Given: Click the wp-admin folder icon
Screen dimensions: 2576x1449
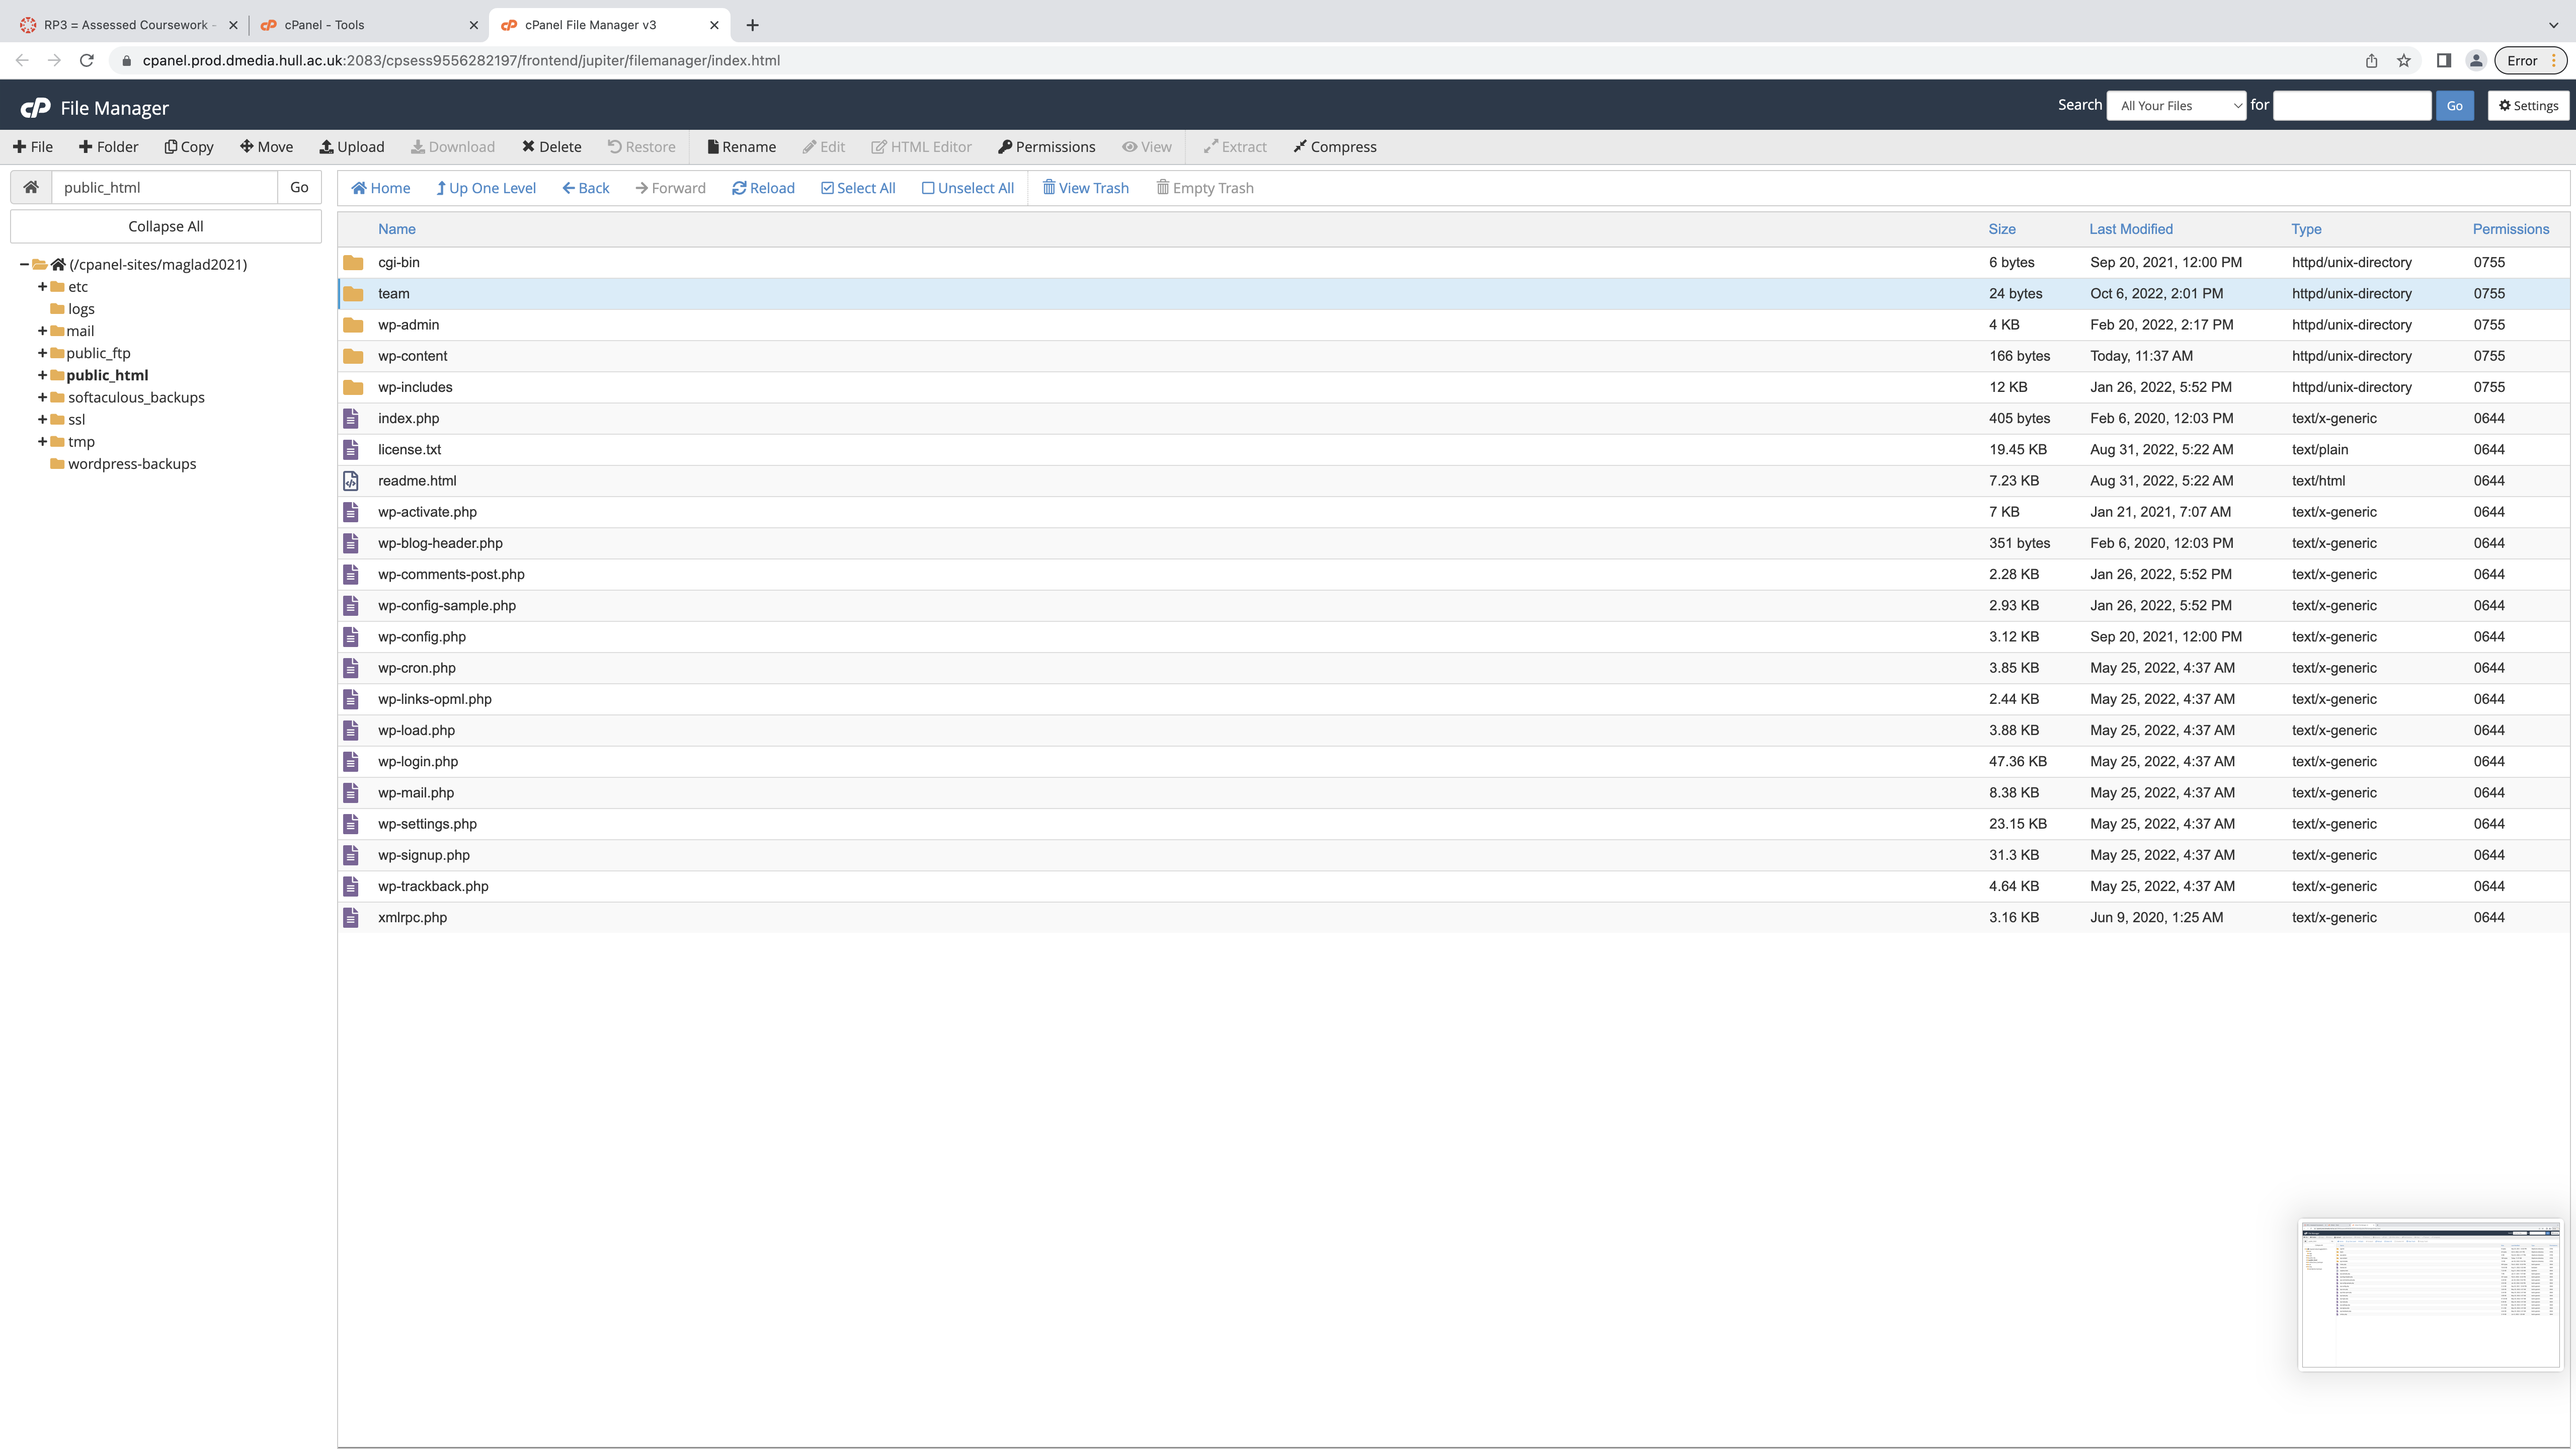Looking at the screenshot, I should click(353, 325).
